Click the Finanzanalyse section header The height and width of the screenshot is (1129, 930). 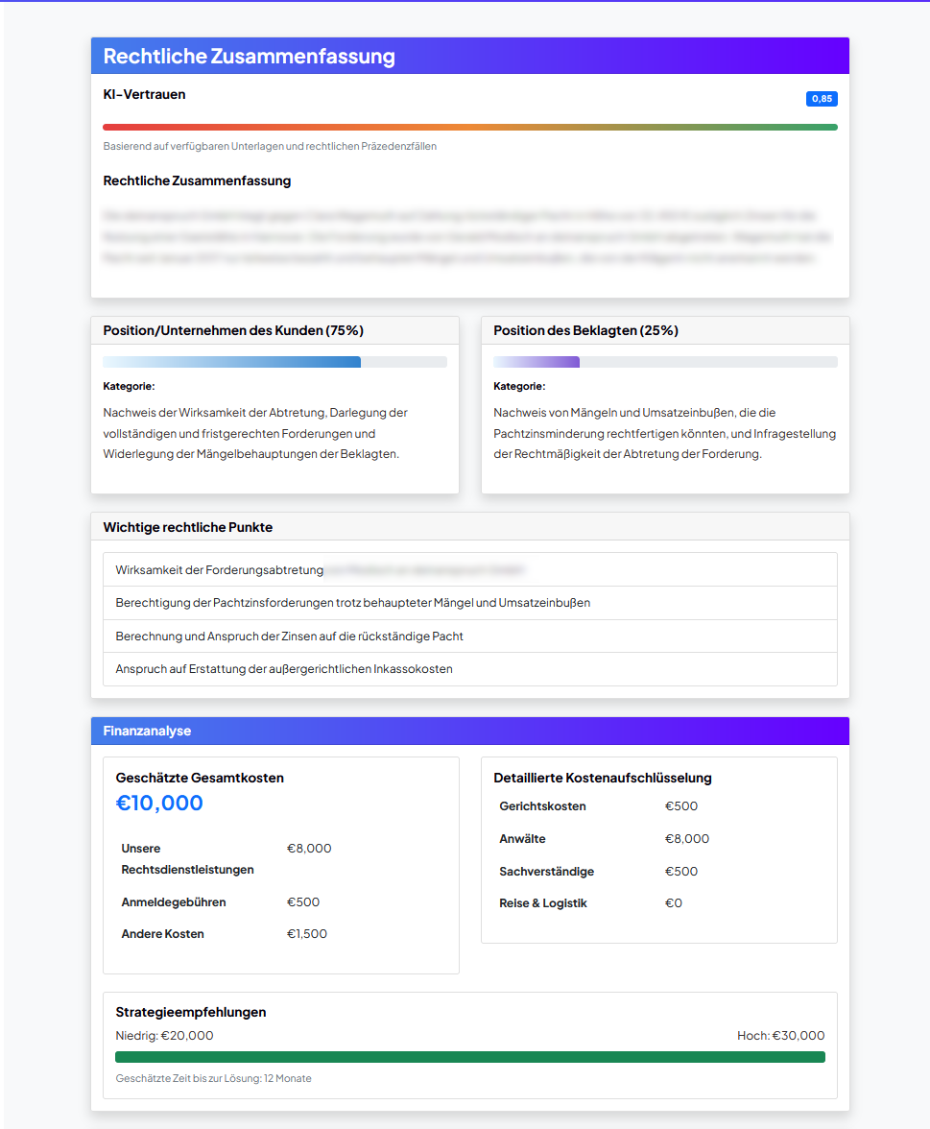[x=469, y=731]
